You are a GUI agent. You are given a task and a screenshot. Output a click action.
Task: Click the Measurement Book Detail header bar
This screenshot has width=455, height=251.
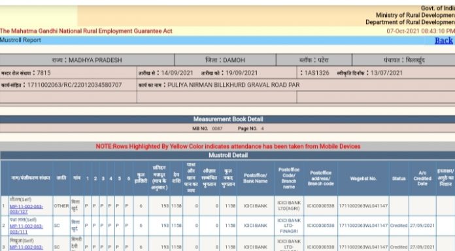coord(227,119)
